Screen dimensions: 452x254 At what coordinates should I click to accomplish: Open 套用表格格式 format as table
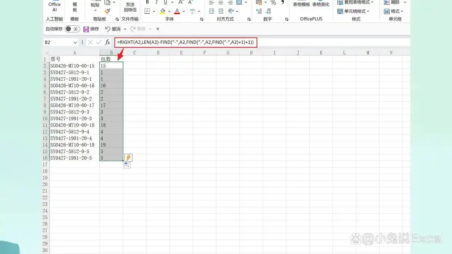(x=356, y=3)
